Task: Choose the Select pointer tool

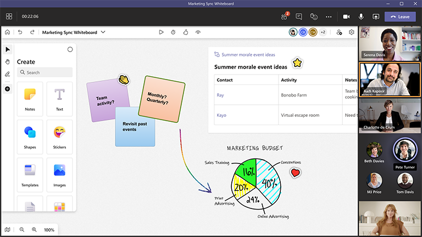Action: (x=8, y=49)
